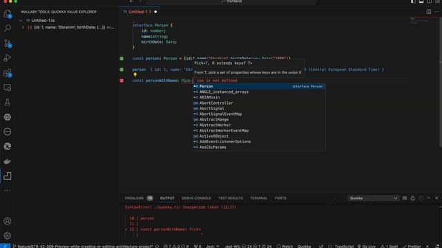
Task: Click Quokka in status bar
Action: click(x=304, y=246)
